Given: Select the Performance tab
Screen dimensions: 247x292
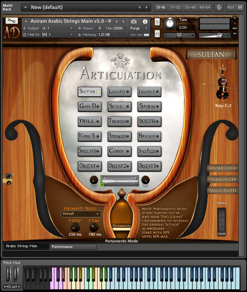Looking at the screenshot, I should coord(74,247).
